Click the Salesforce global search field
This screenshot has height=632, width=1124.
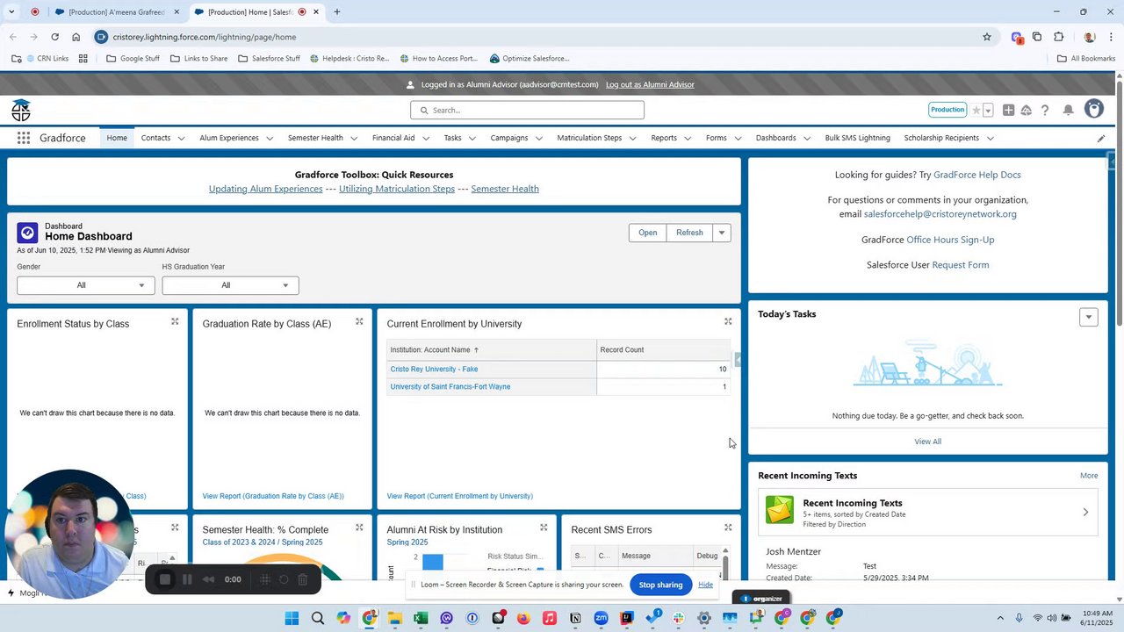pyautogui.click(x=527, y=110)
